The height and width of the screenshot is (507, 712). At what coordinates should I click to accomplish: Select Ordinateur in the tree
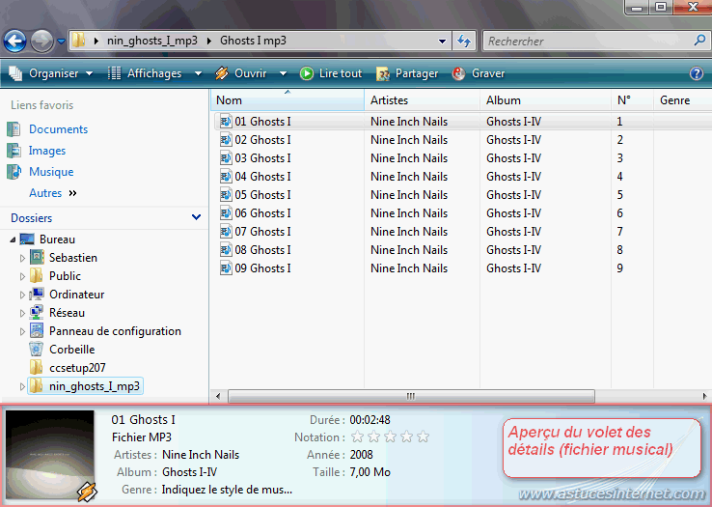(77, 295)
